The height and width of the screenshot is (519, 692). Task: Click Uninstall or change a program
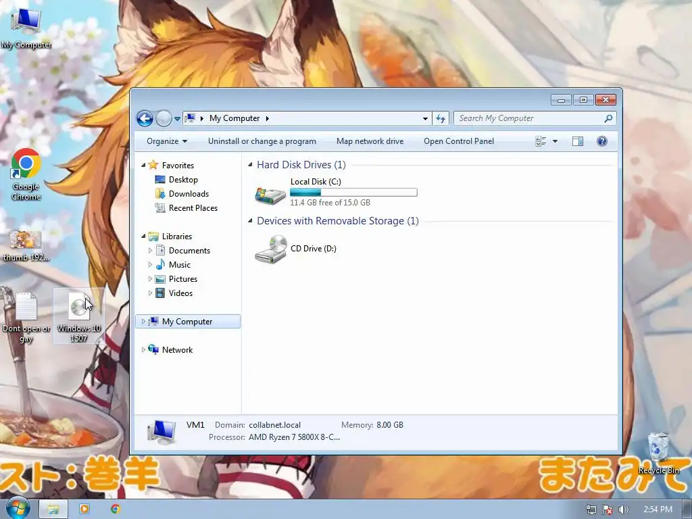(x=262, y=141)
